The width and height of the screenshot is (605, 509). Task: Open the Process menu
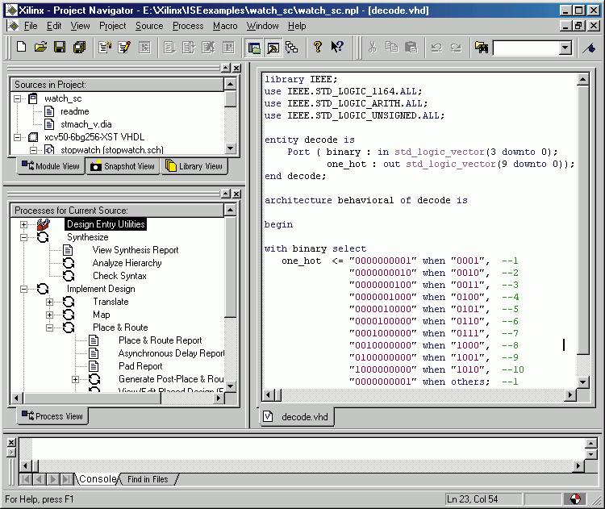(188, 26)
